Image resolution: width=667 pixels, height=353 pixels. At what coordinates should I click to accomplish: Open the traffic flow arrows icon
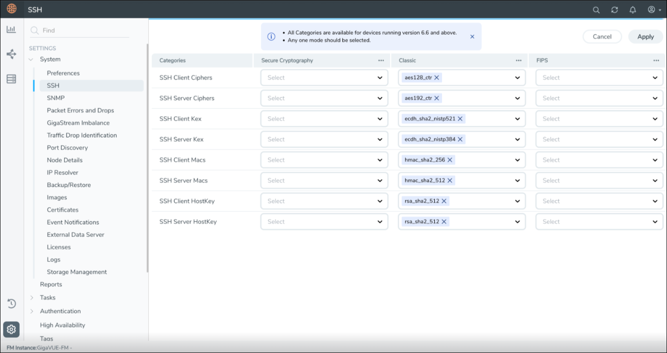tap(11, 55)
